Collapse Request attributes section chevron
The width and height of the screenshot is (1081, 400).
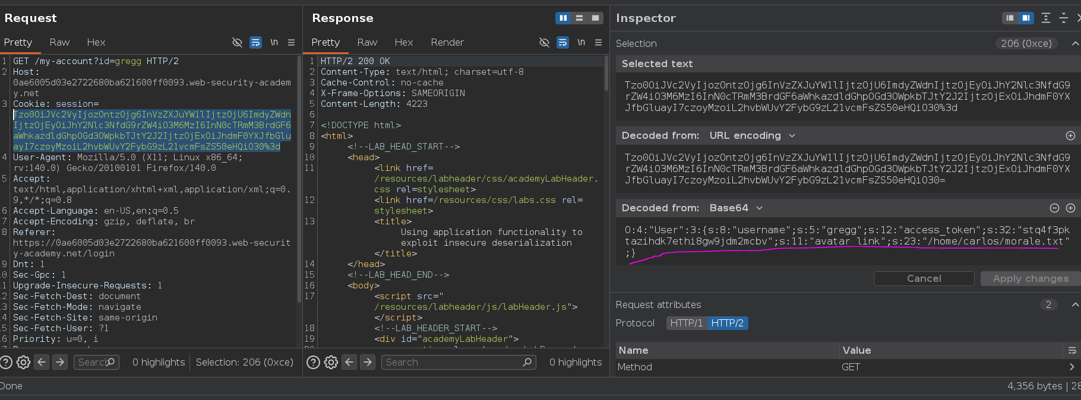click(x=1075, y=304)
